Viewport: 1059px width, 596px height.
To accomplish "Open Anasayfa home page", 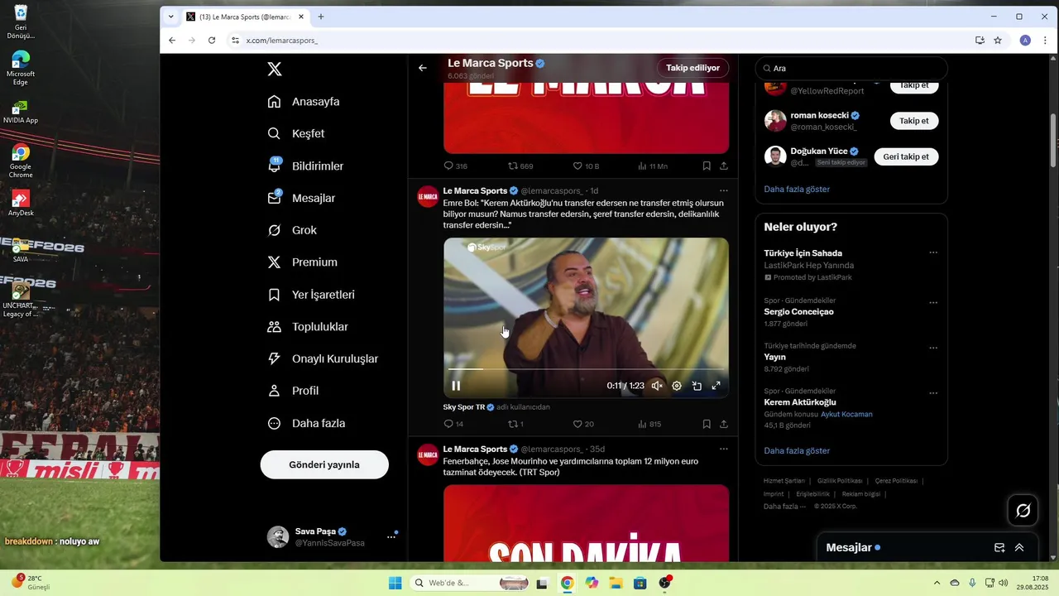I will 304,102.
